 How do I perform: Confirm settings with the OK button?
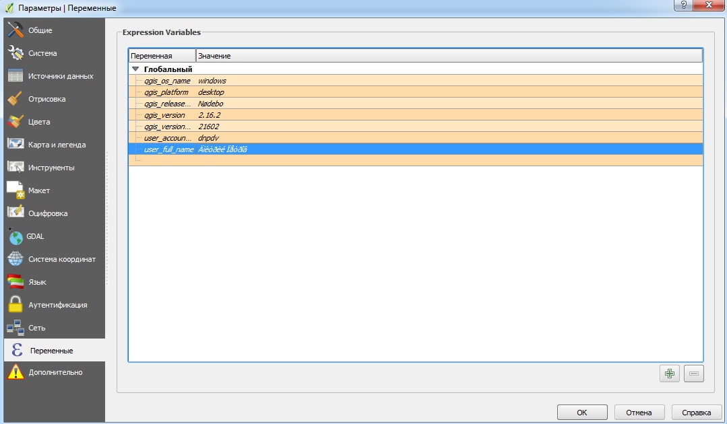(x=582, y=412)
